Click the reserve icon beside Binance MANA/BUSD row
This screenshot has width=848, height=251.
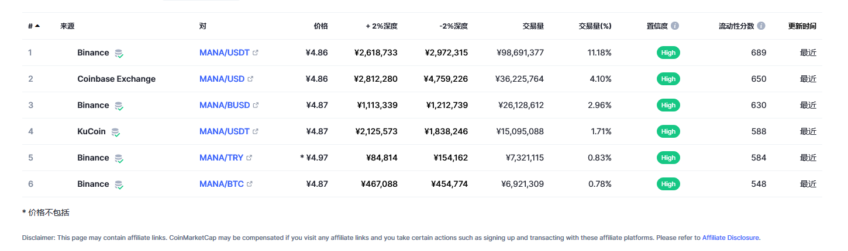pyautogui.click(x=119, y=106)
